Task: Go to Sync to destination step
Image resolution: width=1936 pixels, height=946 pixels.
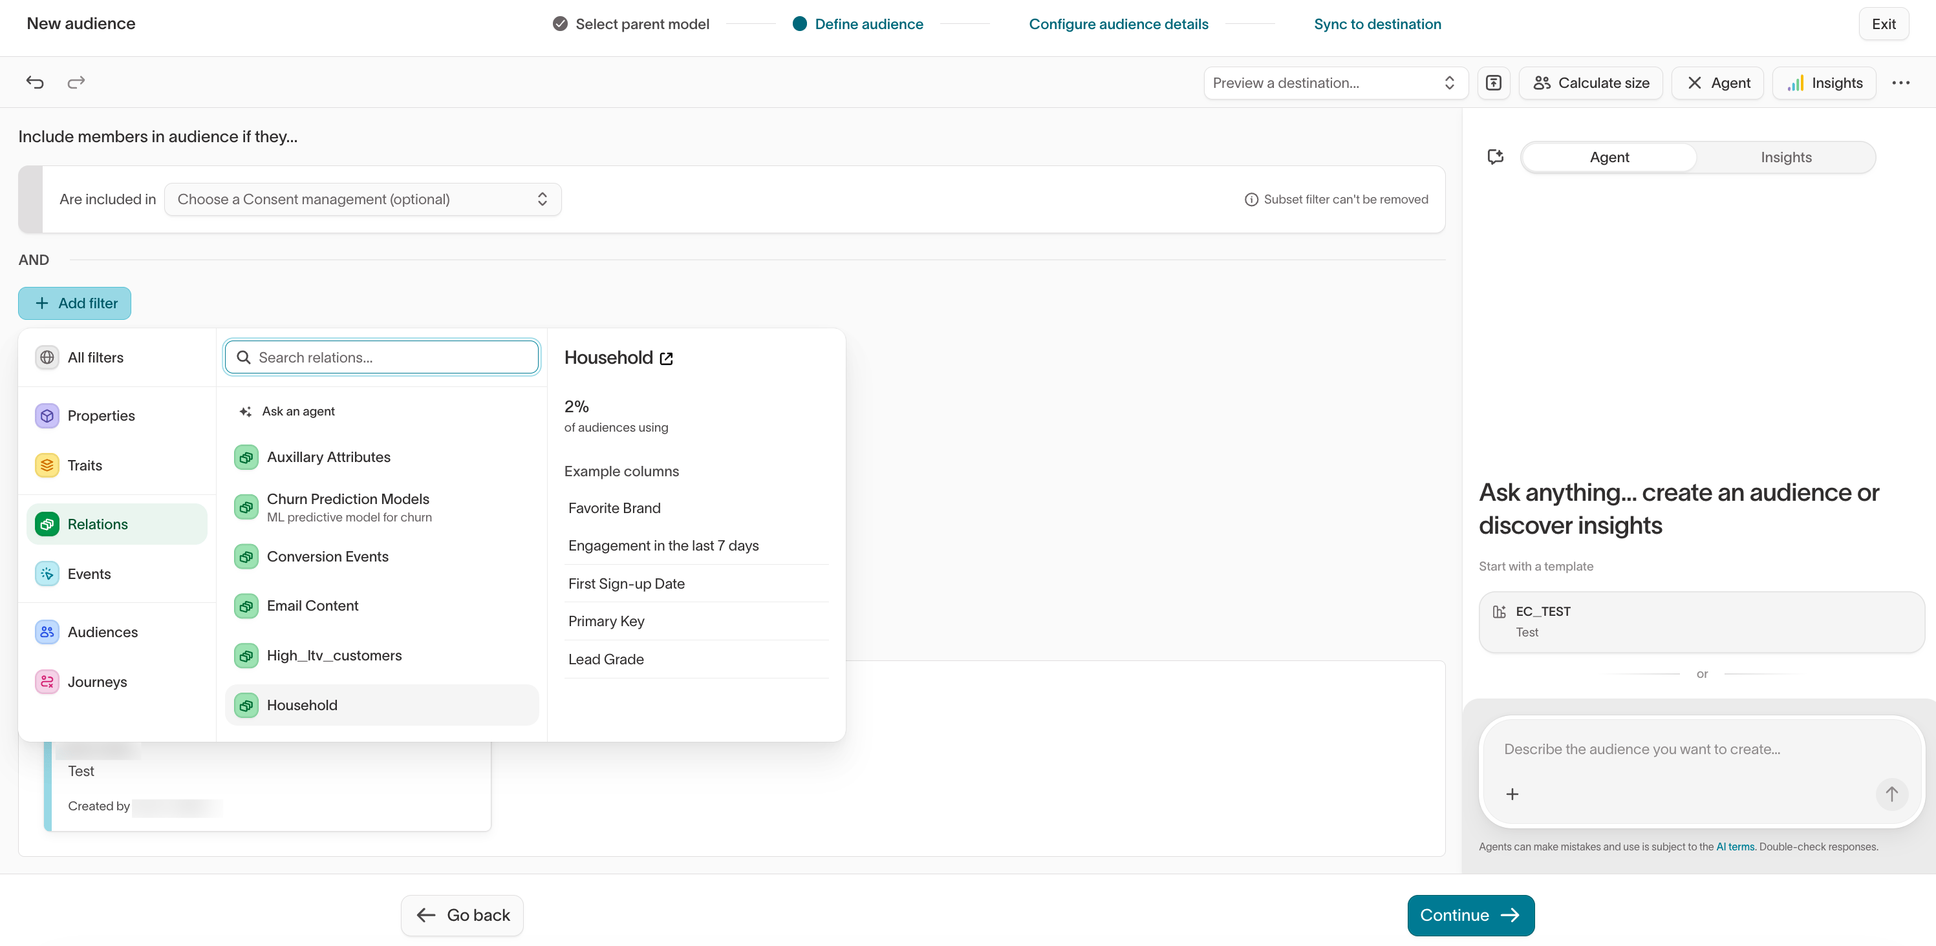Action: pyautogui.click(x=1377, y=24)
